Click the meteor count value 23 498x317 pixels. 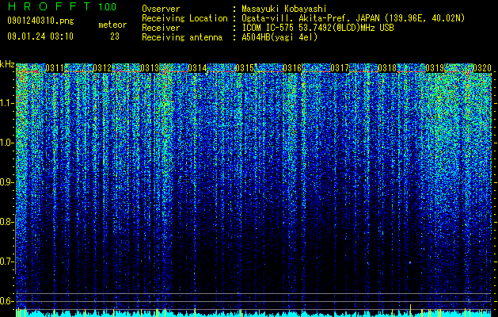115,36
